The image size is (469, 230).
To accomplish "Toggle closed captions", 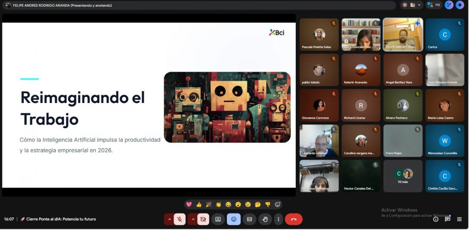I will (249, 219).
